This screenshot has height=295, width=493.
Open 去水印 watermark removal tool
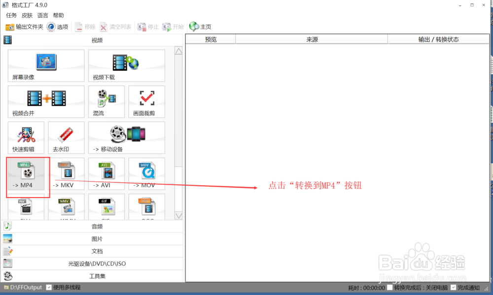coord(67,138)
